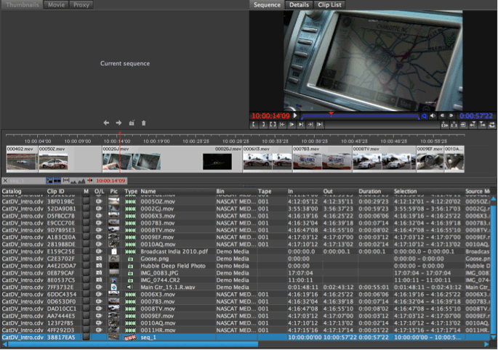Click the red crosshair icon beside timecode
Screen dimensions: 498x350
click(x=91, y=180)
